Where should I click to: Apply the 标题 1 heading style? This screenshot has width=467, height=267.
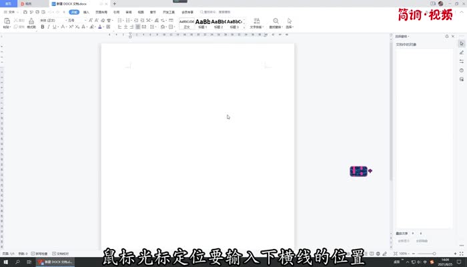pos(202,23)
